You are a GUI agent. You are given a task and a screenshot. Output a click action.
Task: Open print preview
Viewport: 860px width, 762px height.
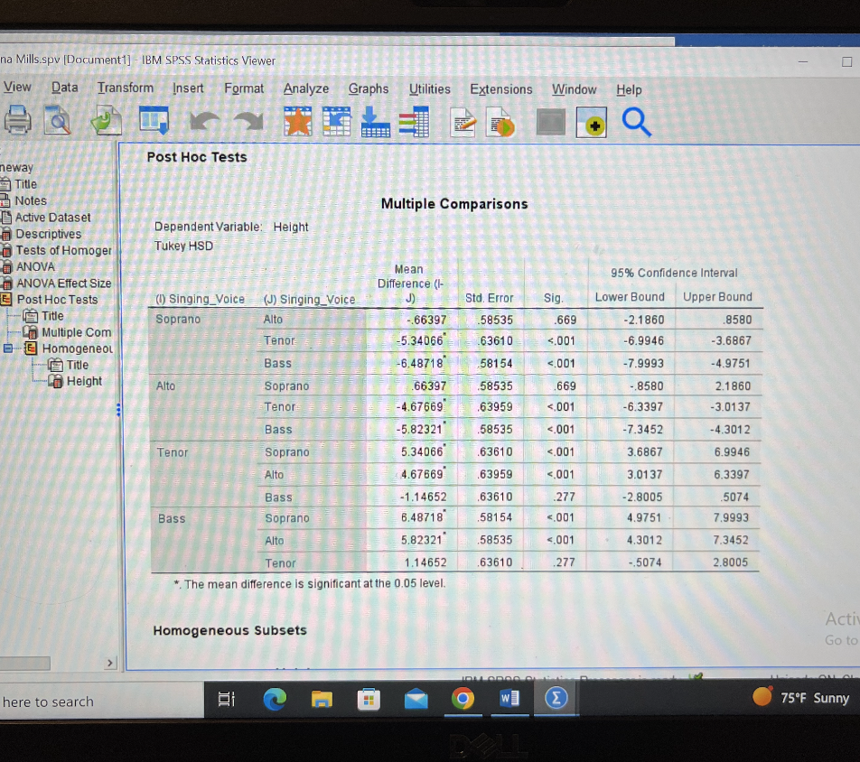pos(57,121)
